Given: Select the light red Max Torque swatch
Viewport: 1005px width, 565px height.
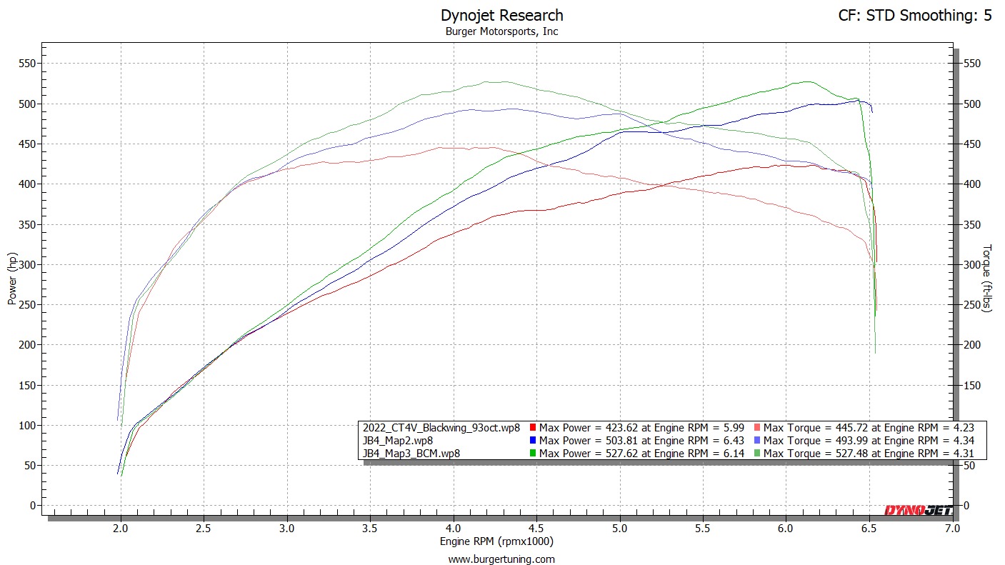Looking at the screenshot, I should 757,428.
